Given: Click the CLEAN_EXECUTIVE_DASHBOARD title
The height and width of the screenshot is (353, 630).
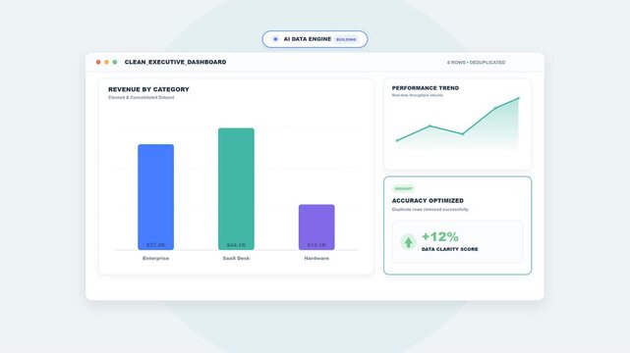Looking at the screenshot, I should (x=175, y=62).
